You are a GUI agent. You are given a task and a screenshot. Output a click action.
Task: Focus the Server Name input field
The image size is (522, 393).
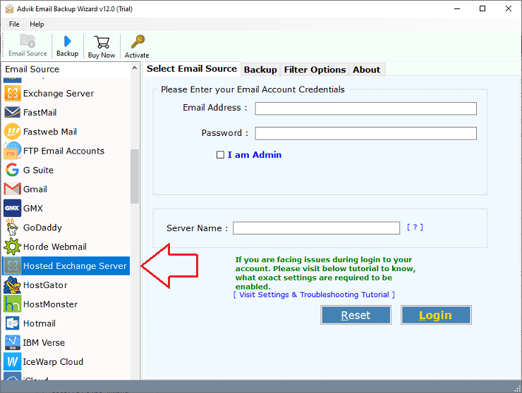tap(316, 228)
